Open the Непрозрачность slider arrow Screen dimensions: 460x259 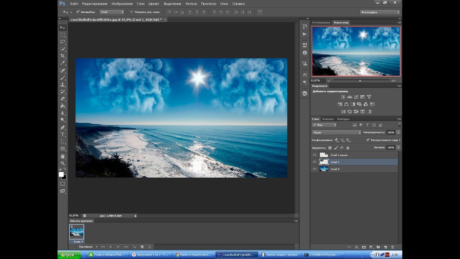click(x=399, y=132)
